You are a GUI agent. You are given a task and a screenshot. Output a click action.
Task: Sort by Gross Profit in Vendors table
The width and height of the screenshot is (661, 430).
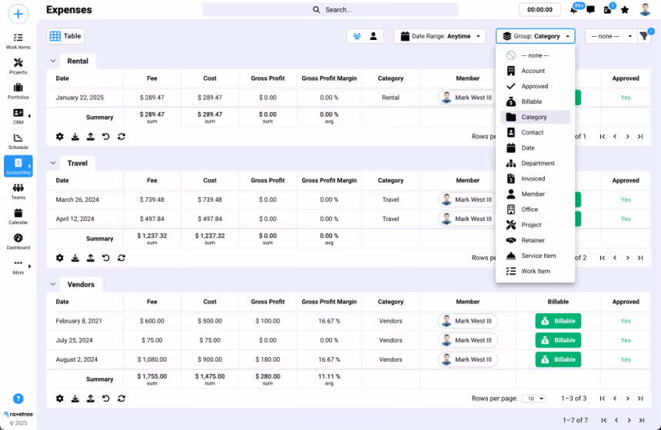click(267, 302)
